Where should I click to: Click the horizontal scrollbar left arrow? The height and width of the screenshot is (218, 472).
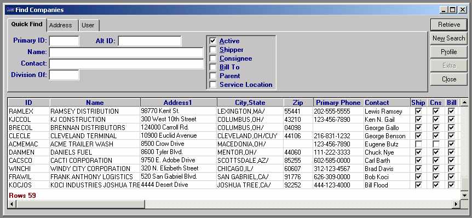coord(12,204)
